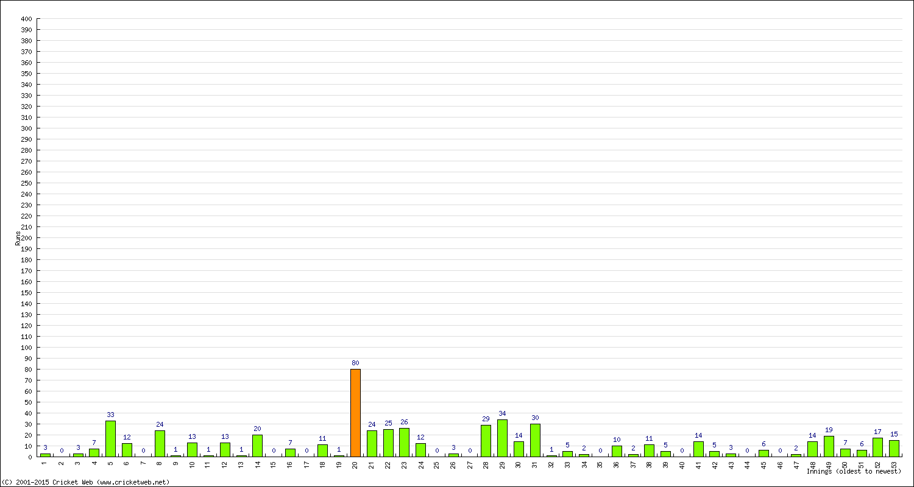Click the green bar for innings 24
This screenshot has width=914, height=487.
tap(420, 450)
